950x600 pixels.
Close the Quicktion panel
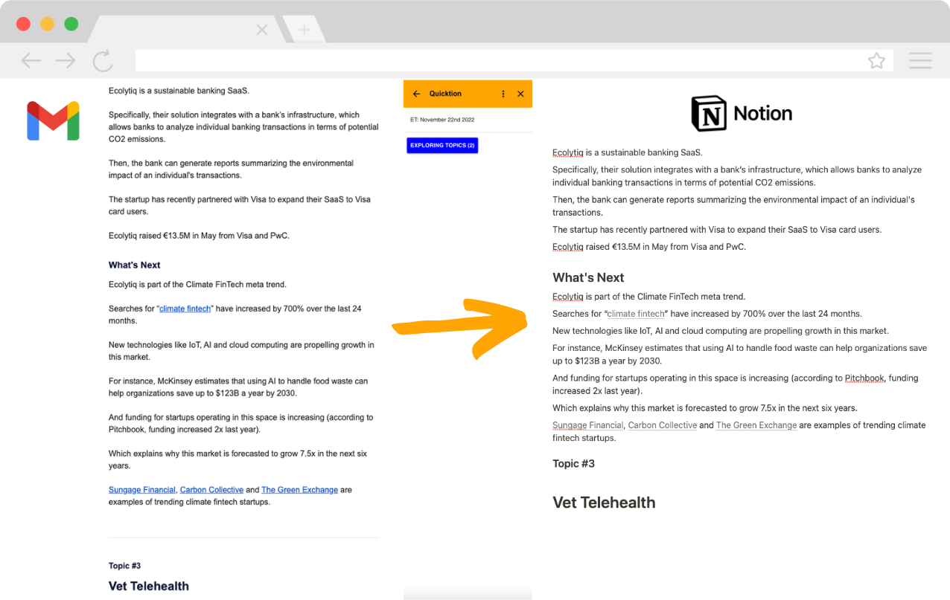[x=520, y=94]
